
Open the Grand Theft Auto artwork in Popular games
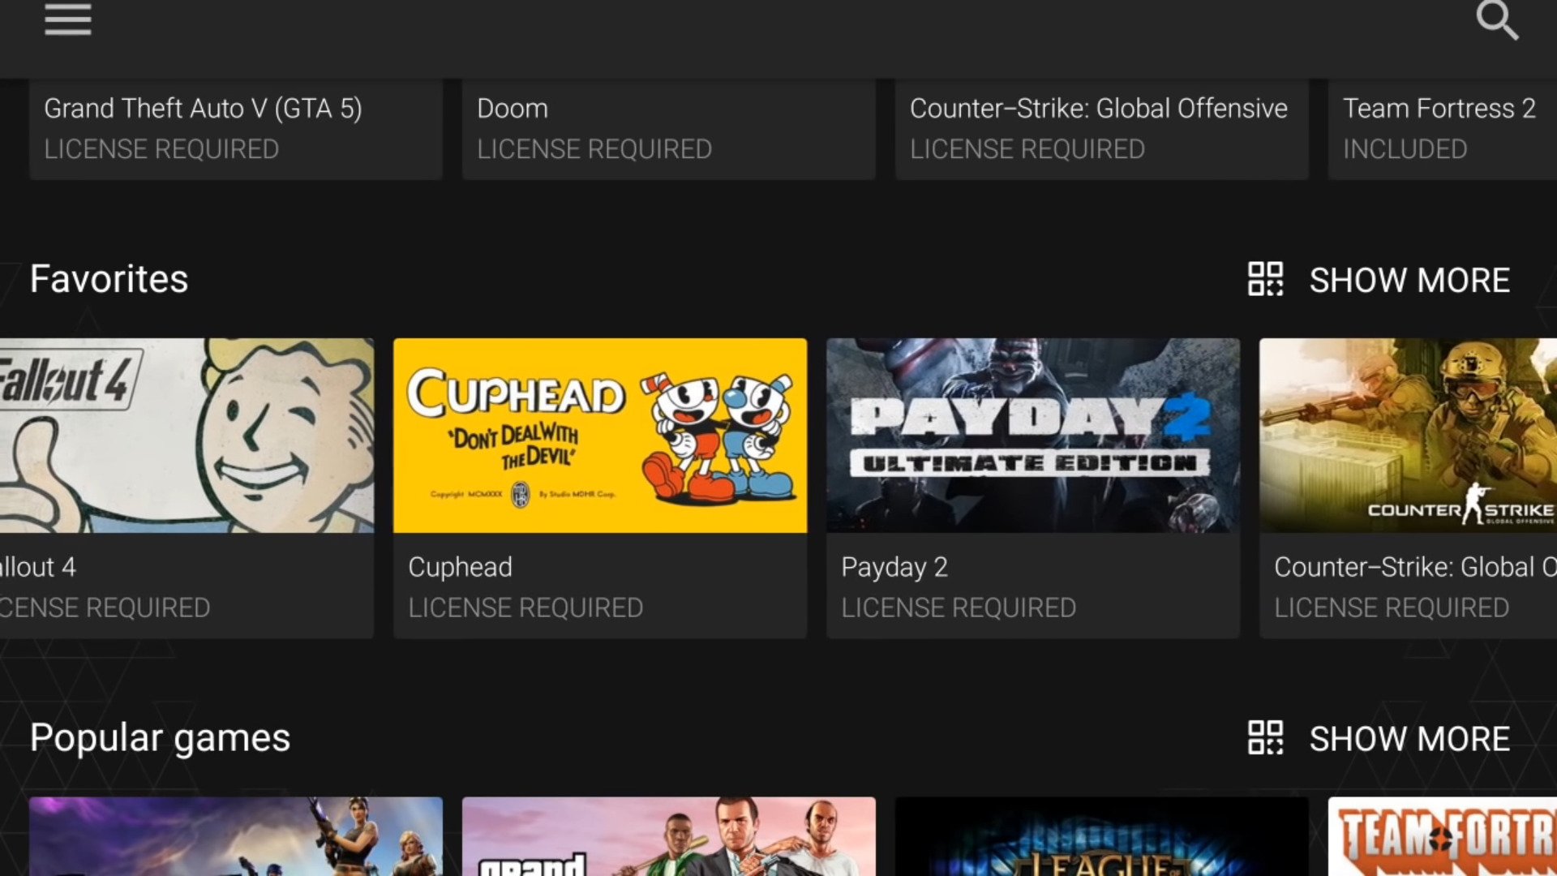pos(669,836)
